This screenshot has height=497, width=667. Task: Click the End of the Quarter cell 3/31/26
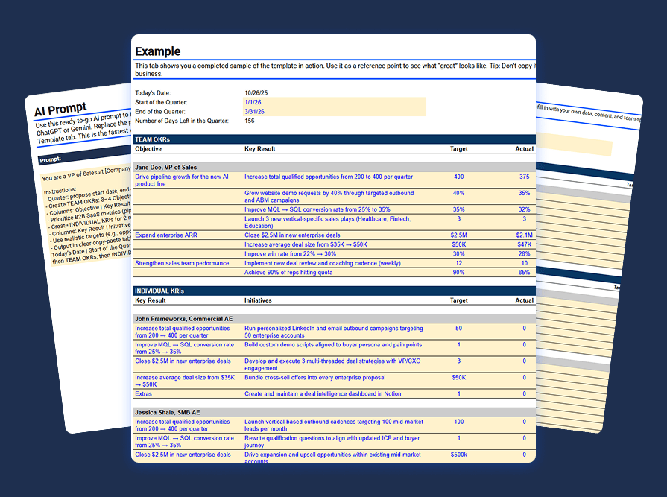(335, 111)
